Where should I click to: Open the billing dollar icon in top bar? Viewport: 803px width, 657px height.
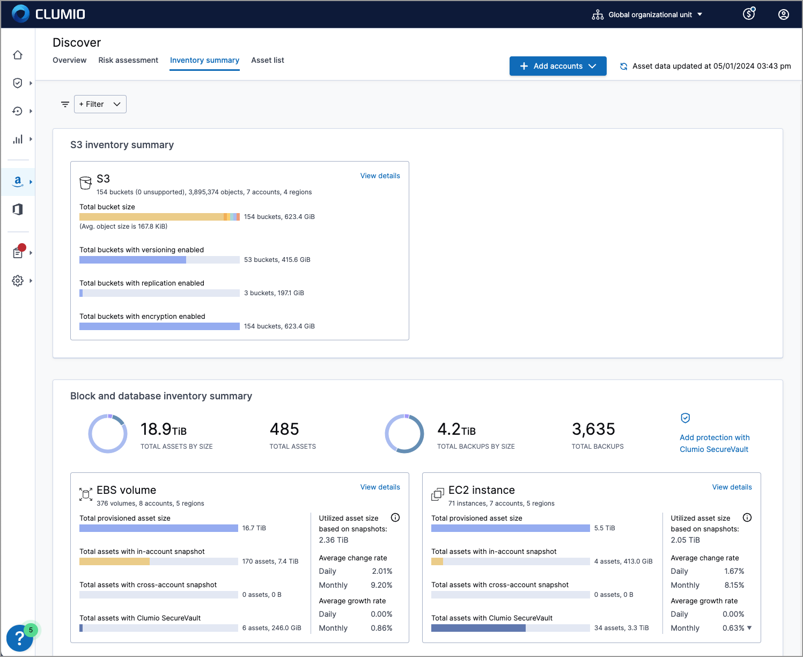[749, 14]
